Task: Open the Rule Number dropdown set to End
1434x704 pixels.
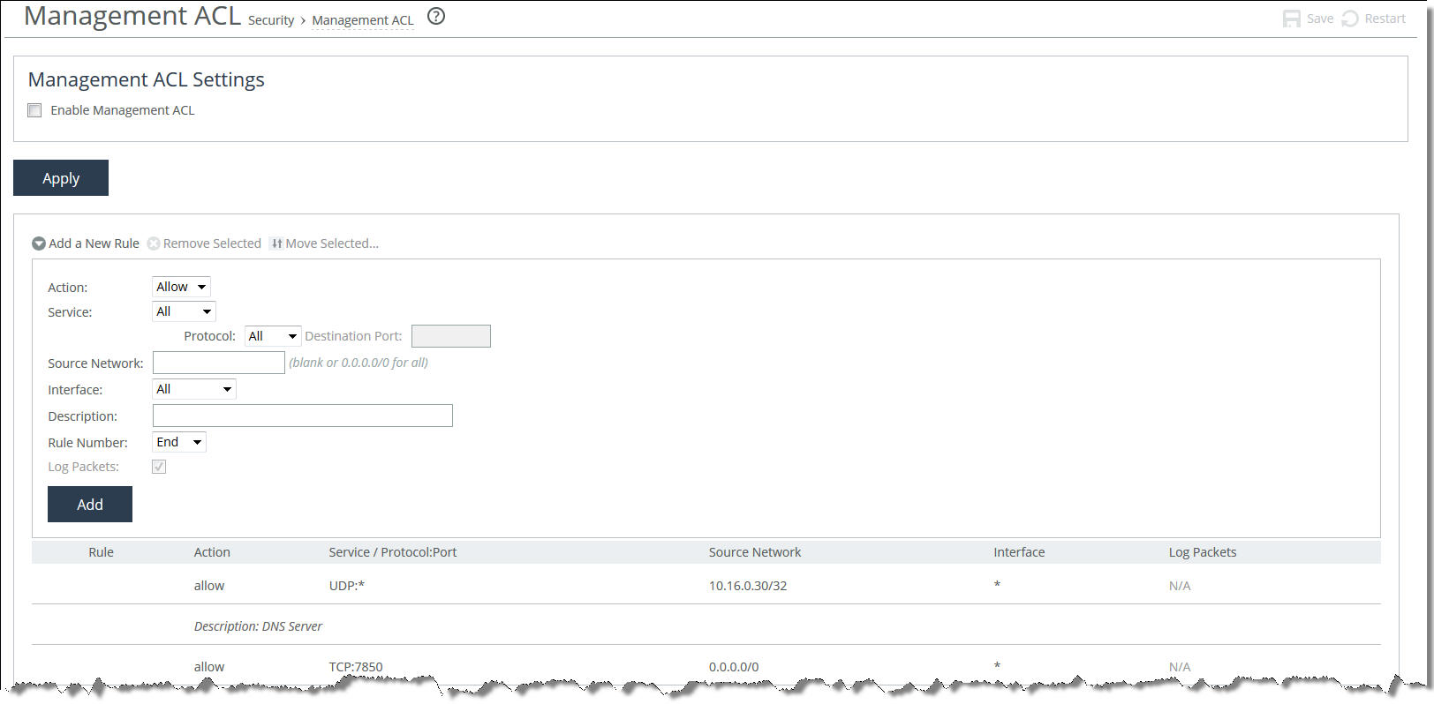Action: [x=179, y=442]
